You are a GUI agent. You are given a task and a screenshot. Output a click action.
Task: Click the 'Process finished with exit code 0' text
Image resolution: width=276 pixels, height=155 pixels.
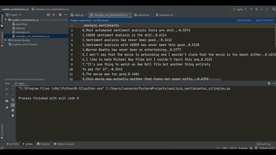click(48, 98)
